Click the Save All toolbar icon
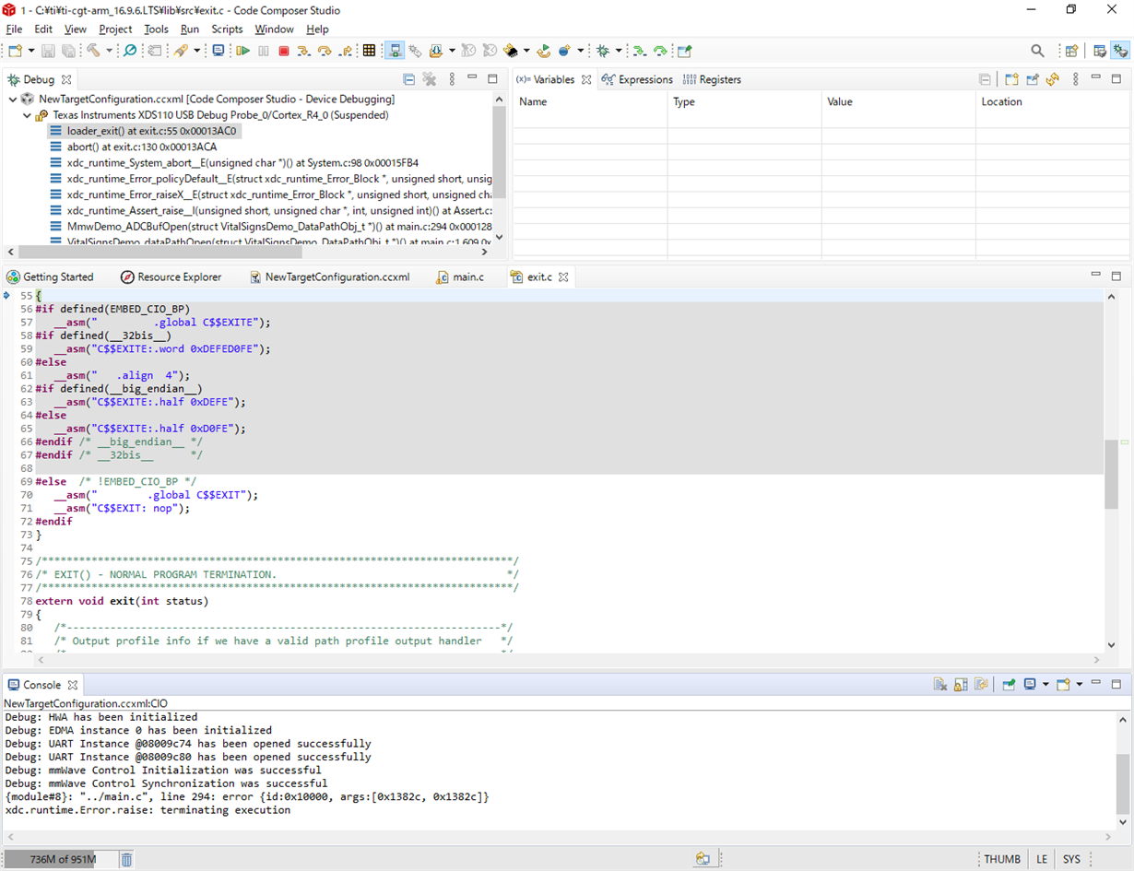Image resolution: width=1134 pixels, height=871 pixels. click(x=68, y=51)
